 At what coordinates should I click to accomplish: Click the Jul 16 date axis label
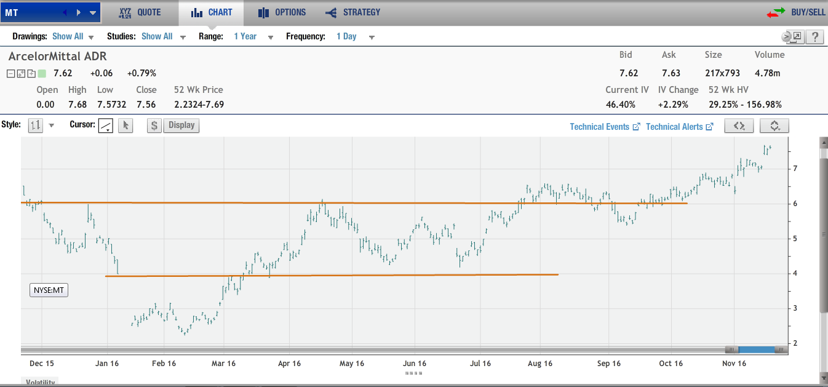479,364
